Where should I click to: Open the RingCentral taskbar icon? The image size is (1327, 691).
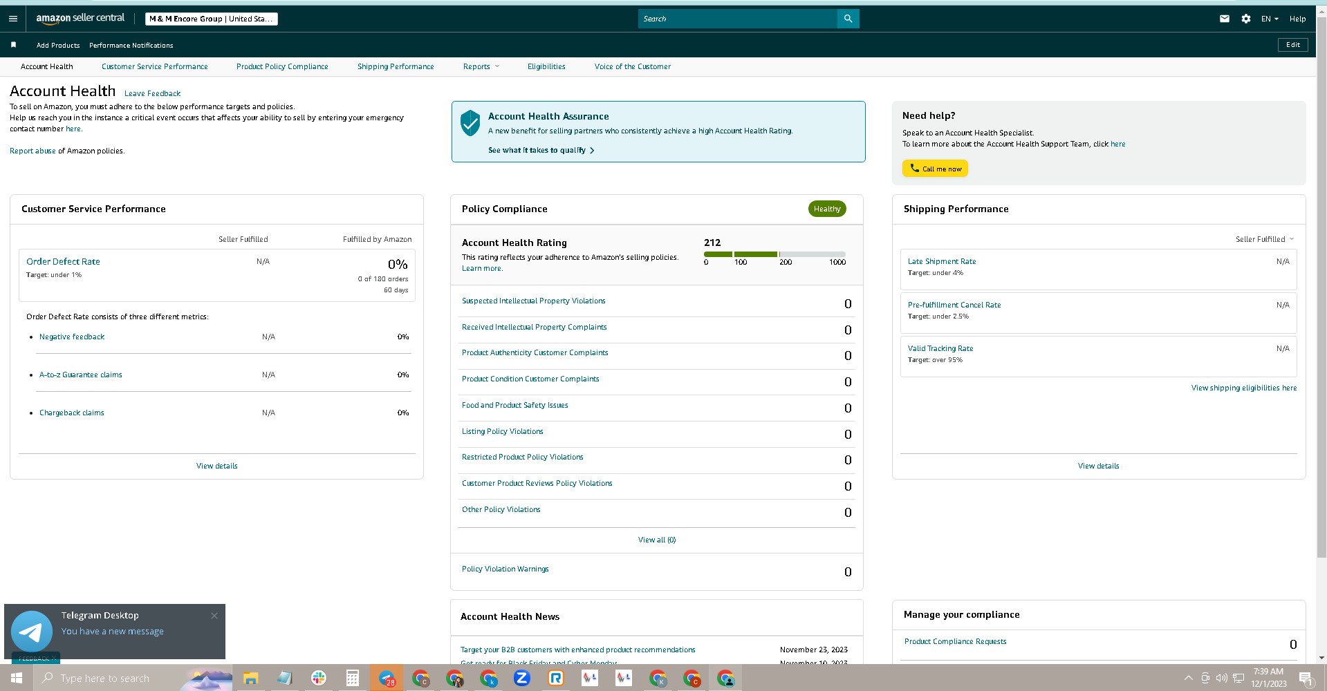tap(556, 678)
